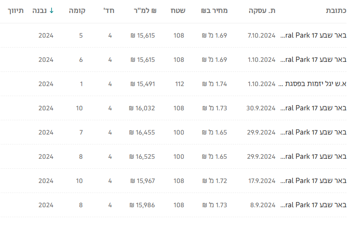
Task: Click the 16,032 ₪ price per meter cell
Action: coord(142,108)
